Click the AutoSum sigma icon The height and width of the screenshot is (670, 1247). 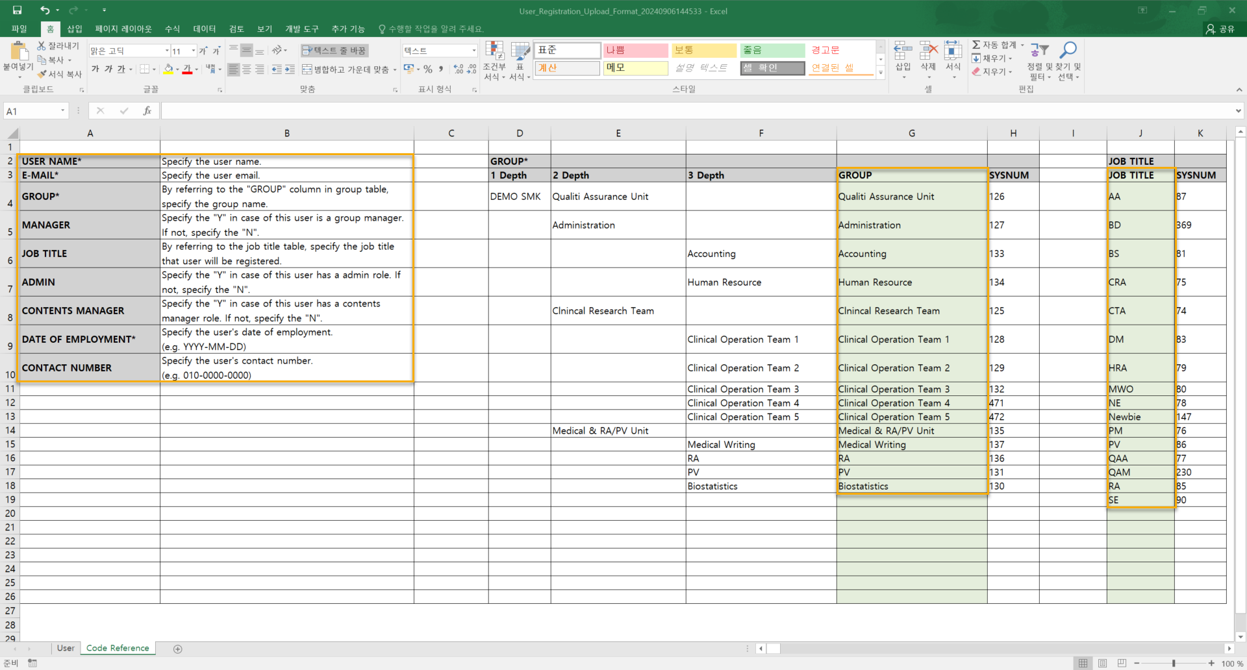(x=976, y=45)
